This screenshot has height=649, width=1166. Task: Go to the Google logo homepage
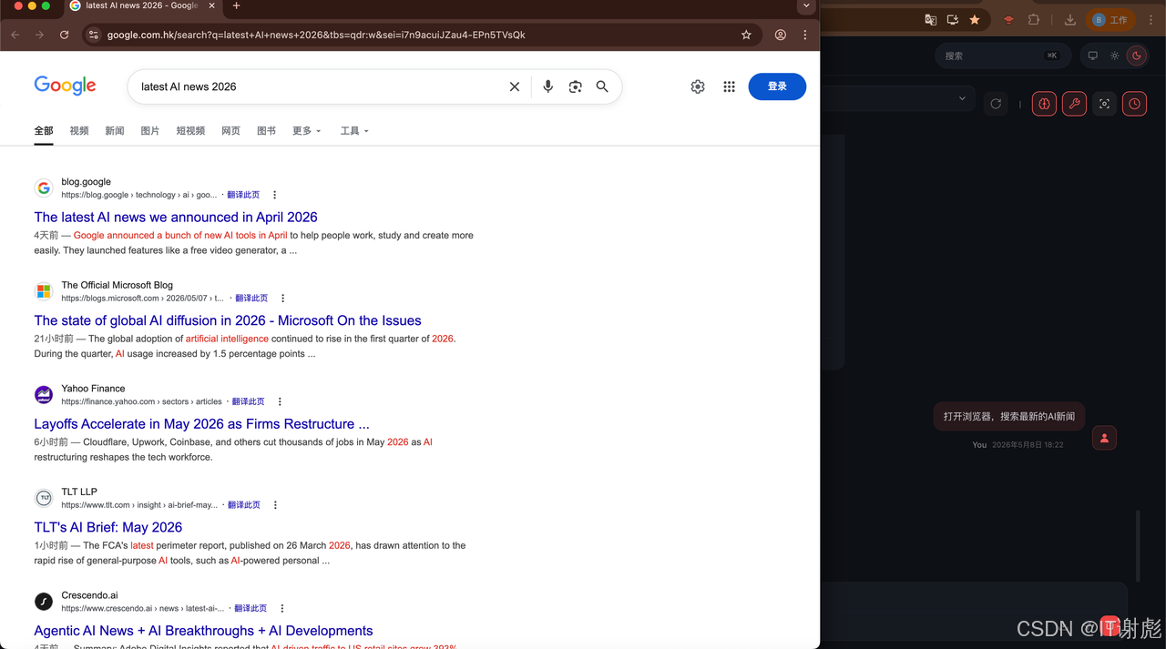click(65, 86)
